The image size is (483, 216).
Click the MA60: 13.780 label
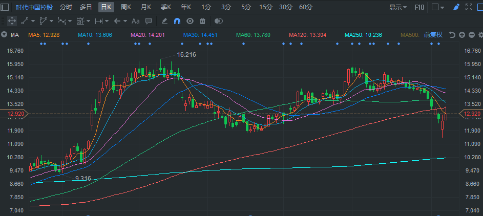[x=254, y=35]
